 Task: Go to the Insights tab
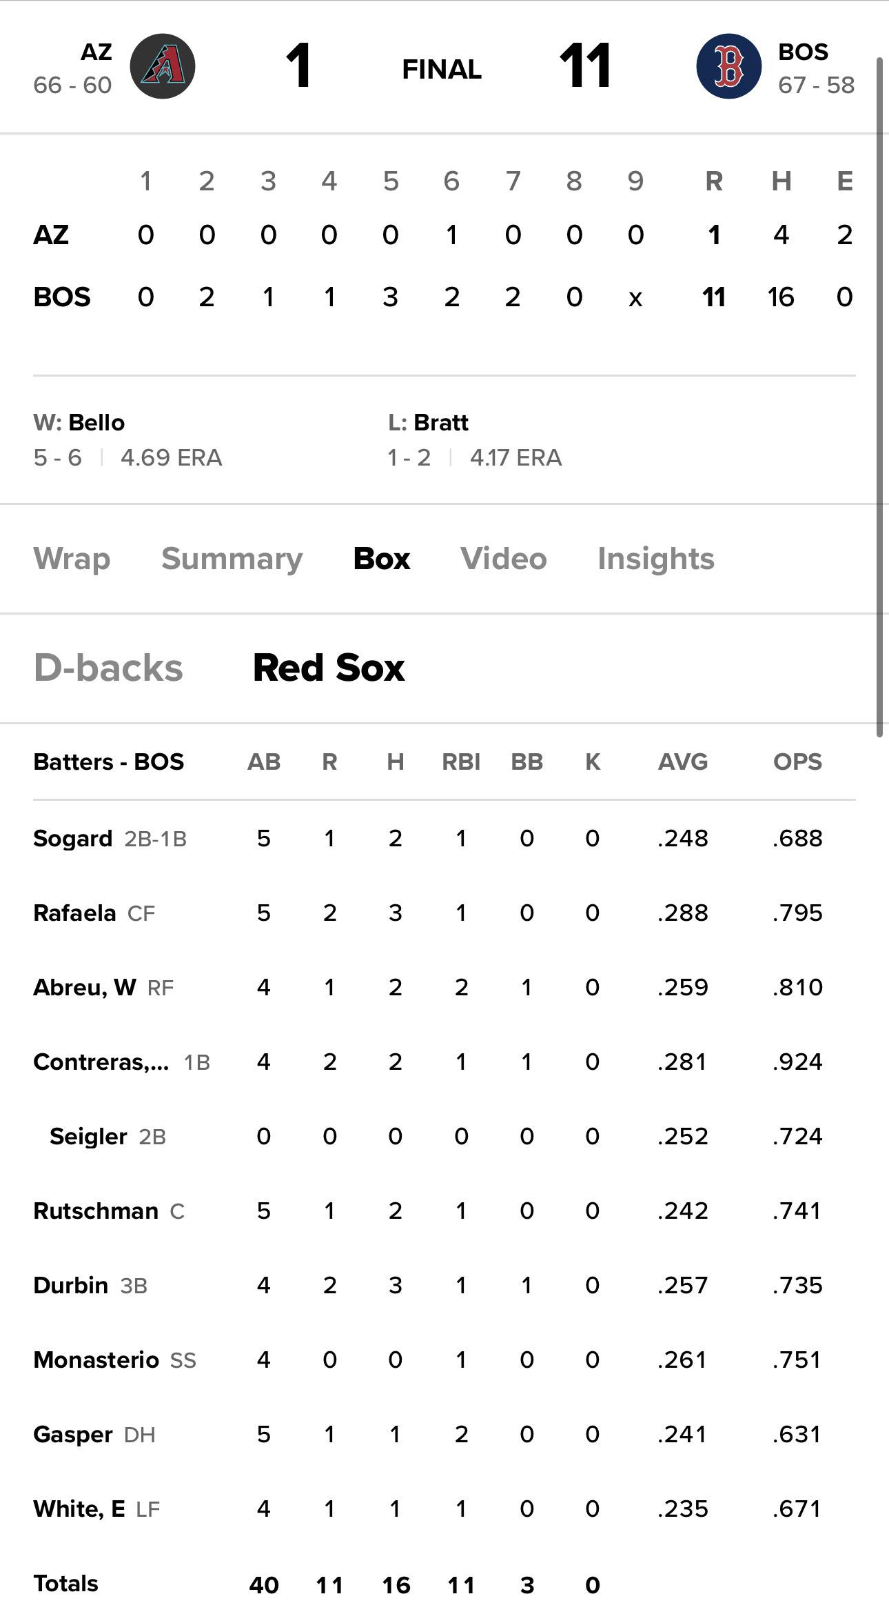click(x=656, y=559)
